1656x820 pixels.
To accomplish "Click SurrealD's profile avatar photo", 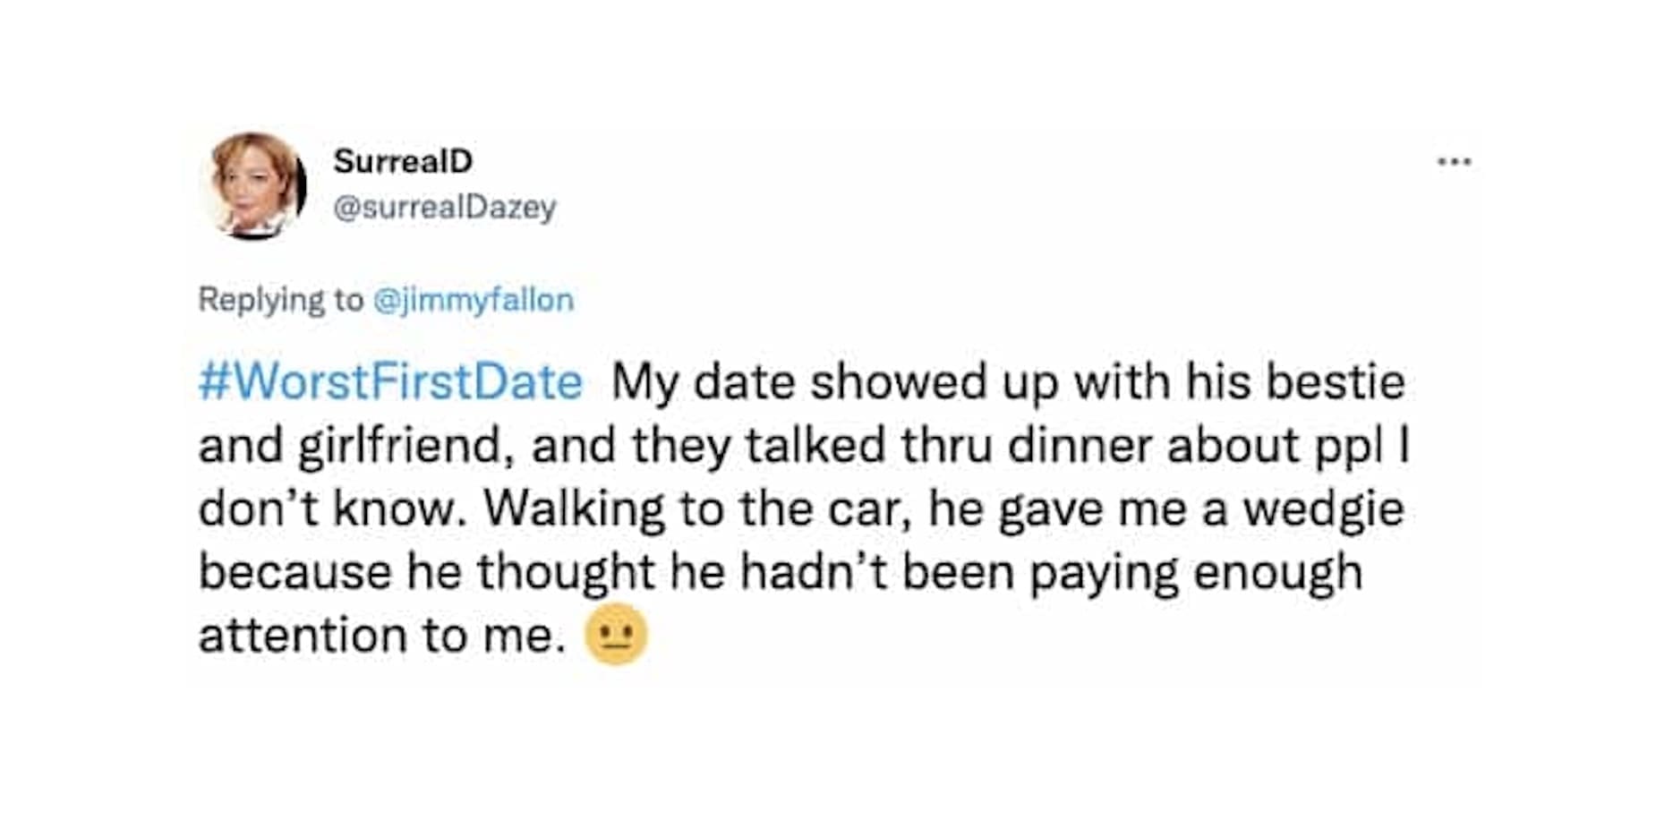I will coord(255,185).
